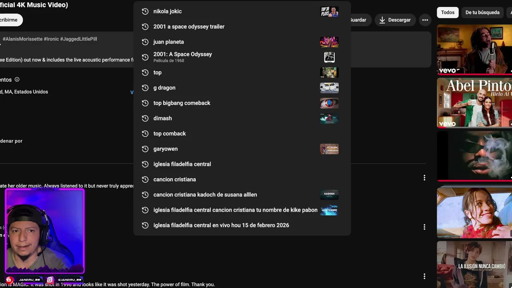The height and width of the screenshot is (288, 512).
Task: Click the 'nikola jokic' Top 30 Plays thumbnail
Action: [x=329, y=12]
